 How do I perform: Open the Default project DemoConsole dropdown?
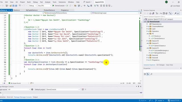point(63,90)
